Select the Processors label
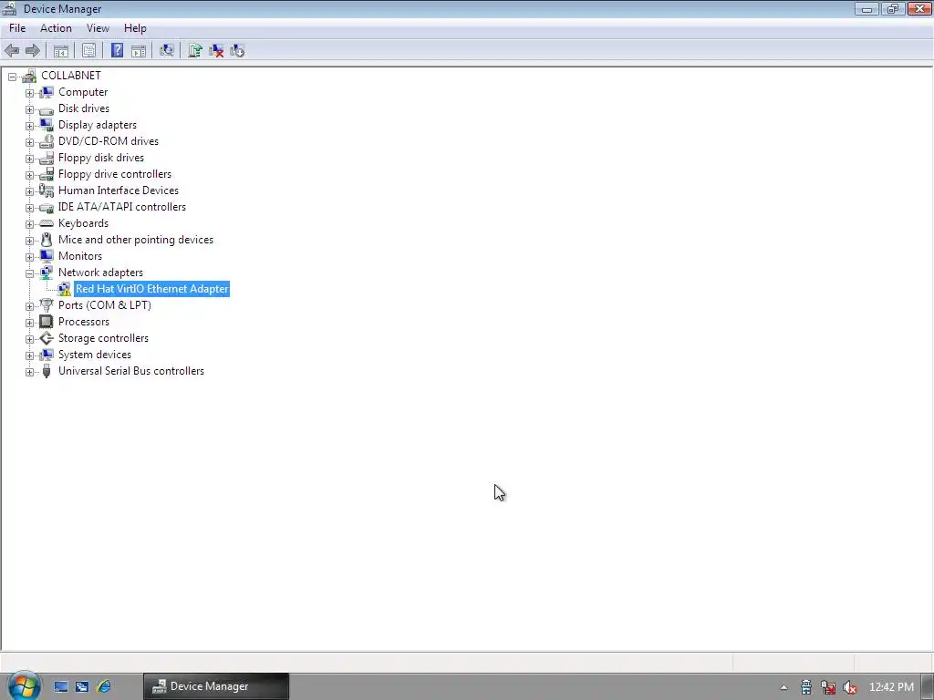The image size is (934, 700). click(x=84, y=322)
